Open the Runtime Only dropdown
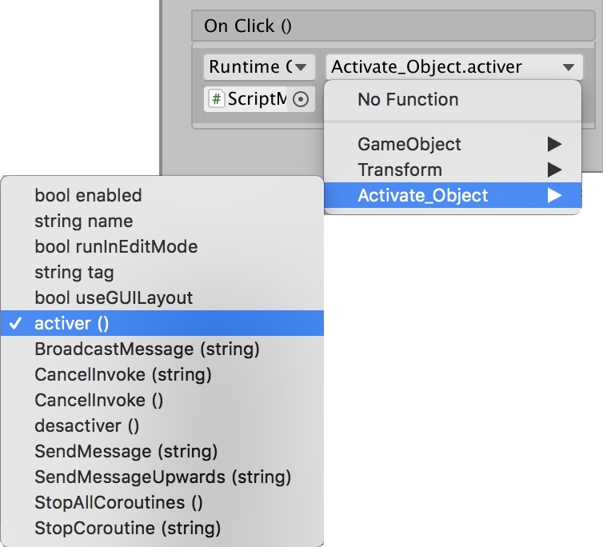The height and width of the screenshot is (547, 603). pyautogui.click(x=259, y=67)
